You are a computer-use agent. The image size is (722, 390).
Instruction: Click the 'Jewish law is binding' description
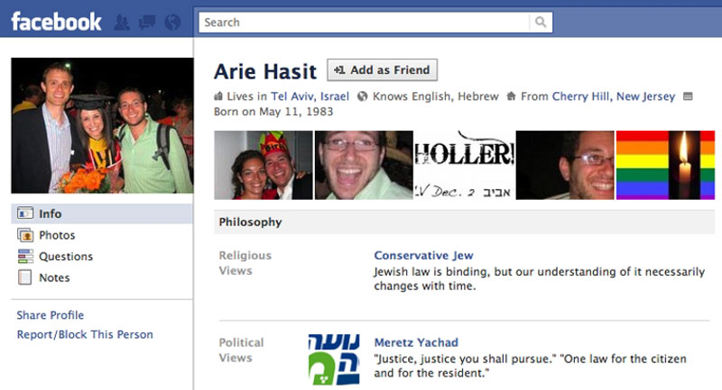coord(539,278)
